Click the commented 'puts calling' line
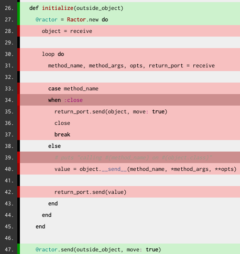 pos(130,157)
